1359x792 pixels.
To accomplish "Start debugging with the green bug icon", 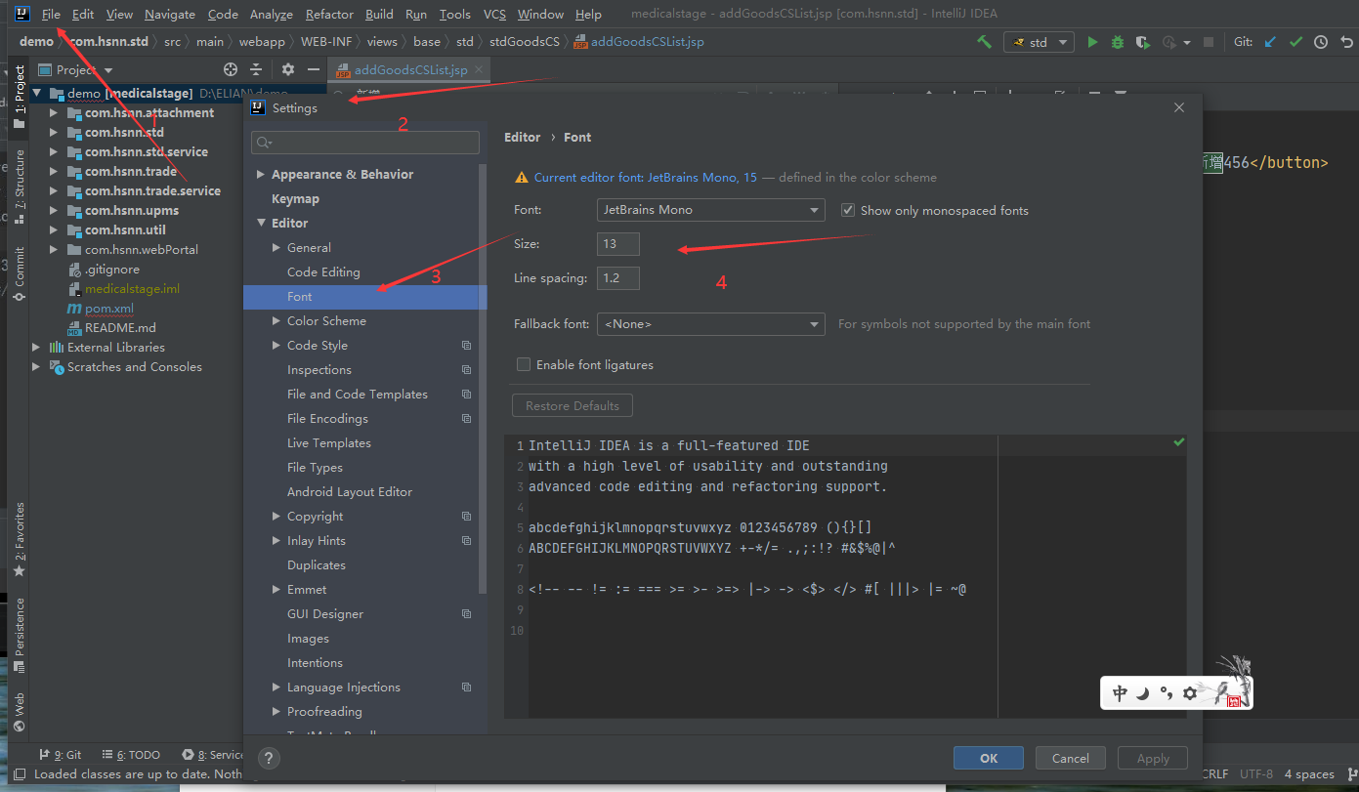I will coord(1118,42).
